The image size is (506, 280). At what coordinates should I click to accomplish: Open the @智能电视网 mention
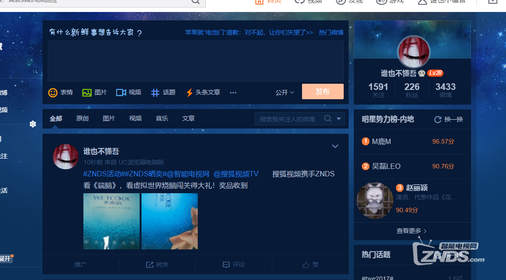188,174
